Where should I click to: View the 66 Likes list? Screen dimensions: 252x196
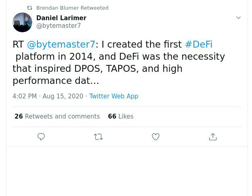pos(121,116)
